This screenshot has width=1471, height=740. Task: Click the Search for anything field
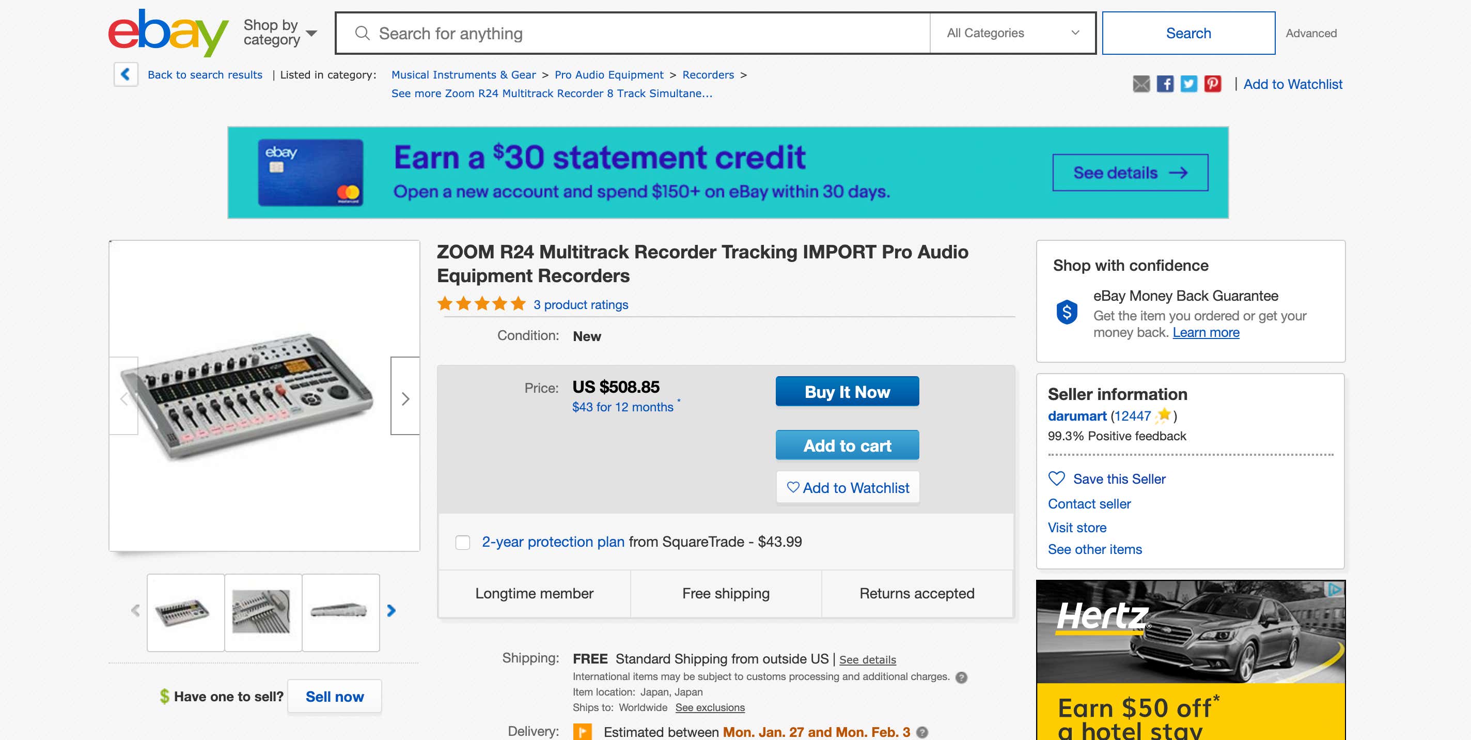(x=633, y=33)
